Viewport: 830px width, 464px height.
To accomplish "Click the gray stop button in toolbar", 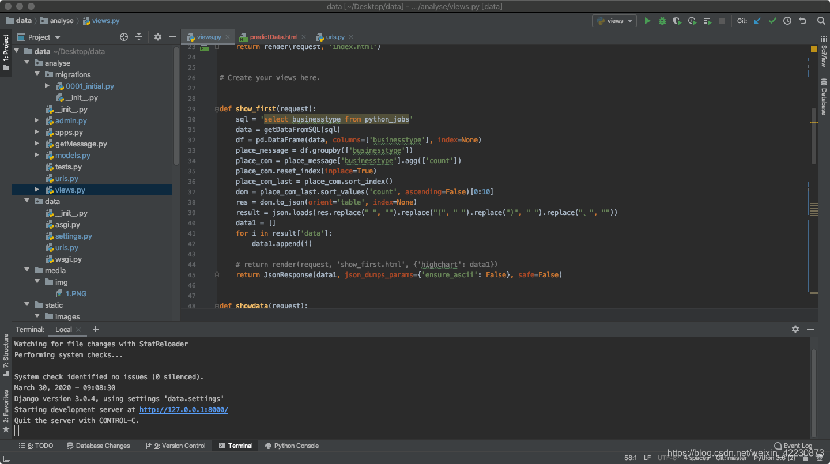I will pyautogui.click(x=722, y=21).
